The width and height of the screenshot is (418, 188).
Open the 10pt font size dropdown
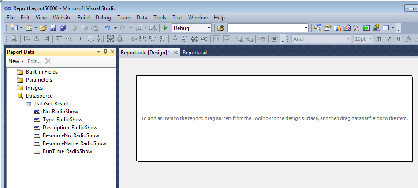(x=371, y=39)
